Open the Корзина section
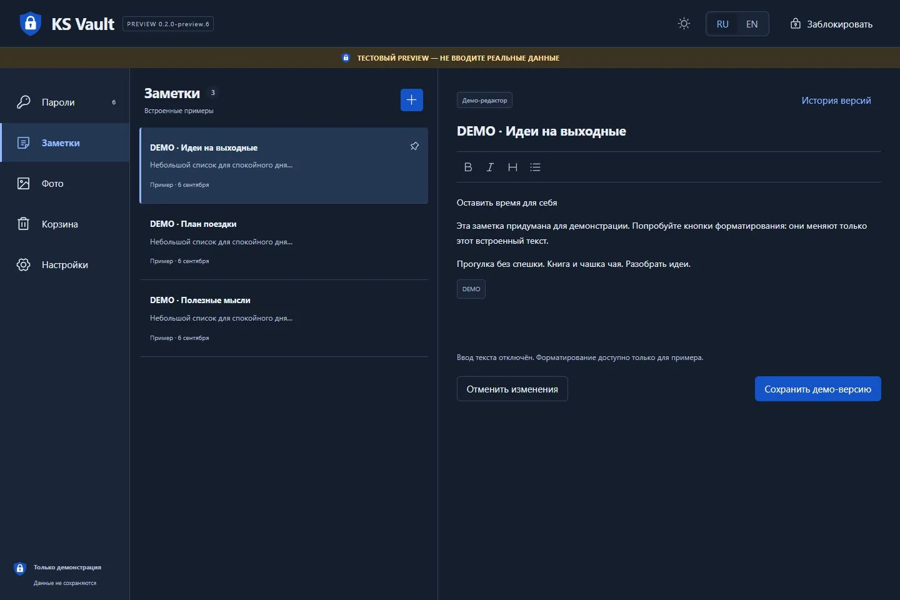The image size is (900, 600). (x=65, y=224)
